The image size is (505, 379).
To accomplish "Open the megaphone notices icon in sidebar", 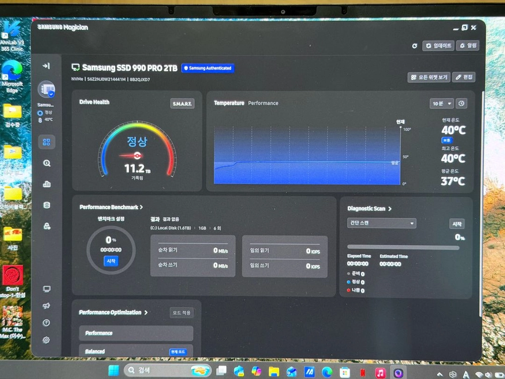I will [x=46, y=306].
